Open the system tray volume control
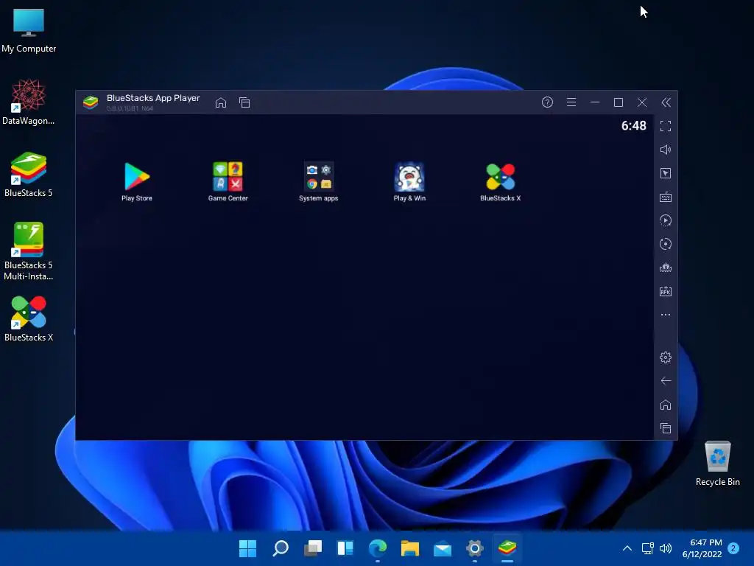Image resolution: width=754 pixels, height=566 pixels. 666,548
